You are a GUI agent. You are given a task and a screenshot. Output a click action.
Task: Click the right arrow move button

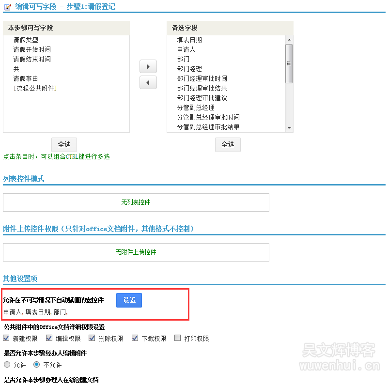[148, 66]
